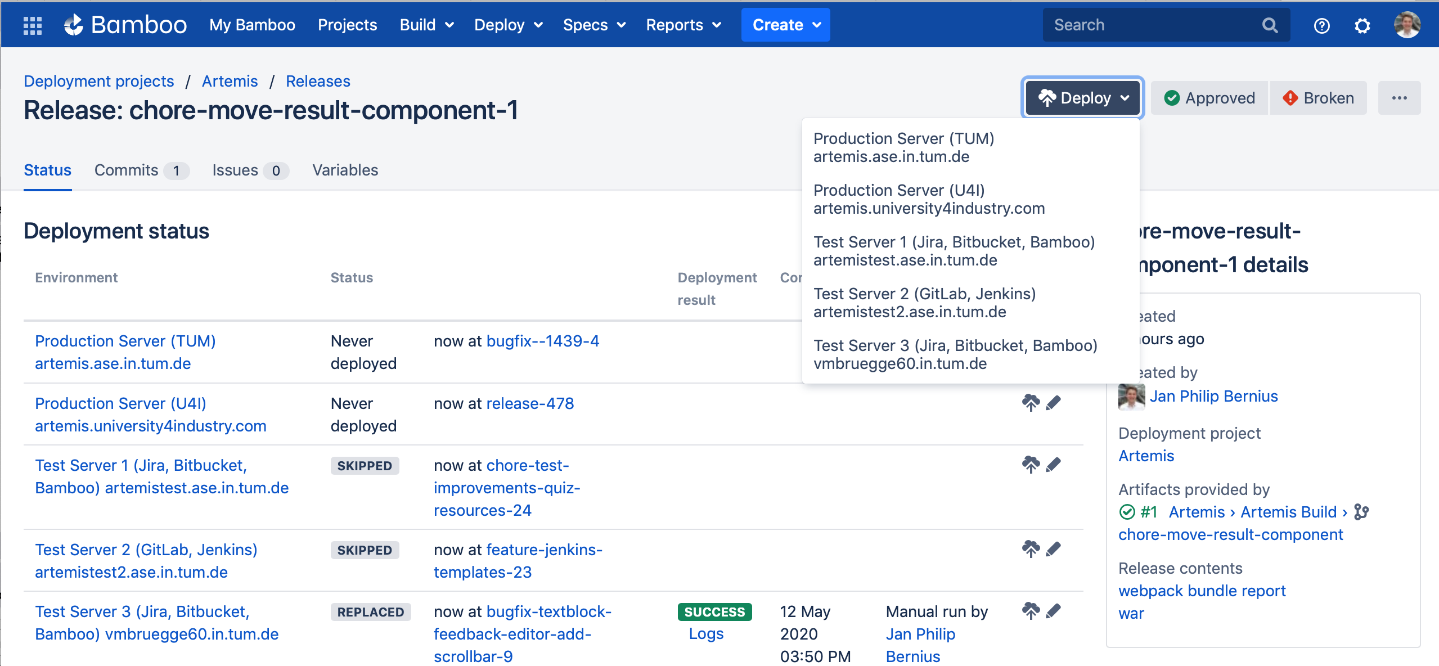Open chore-test-improvements-quiz-resources-24 release
1439x666 pixels.
pyautogui.click(x=507, y=488)
